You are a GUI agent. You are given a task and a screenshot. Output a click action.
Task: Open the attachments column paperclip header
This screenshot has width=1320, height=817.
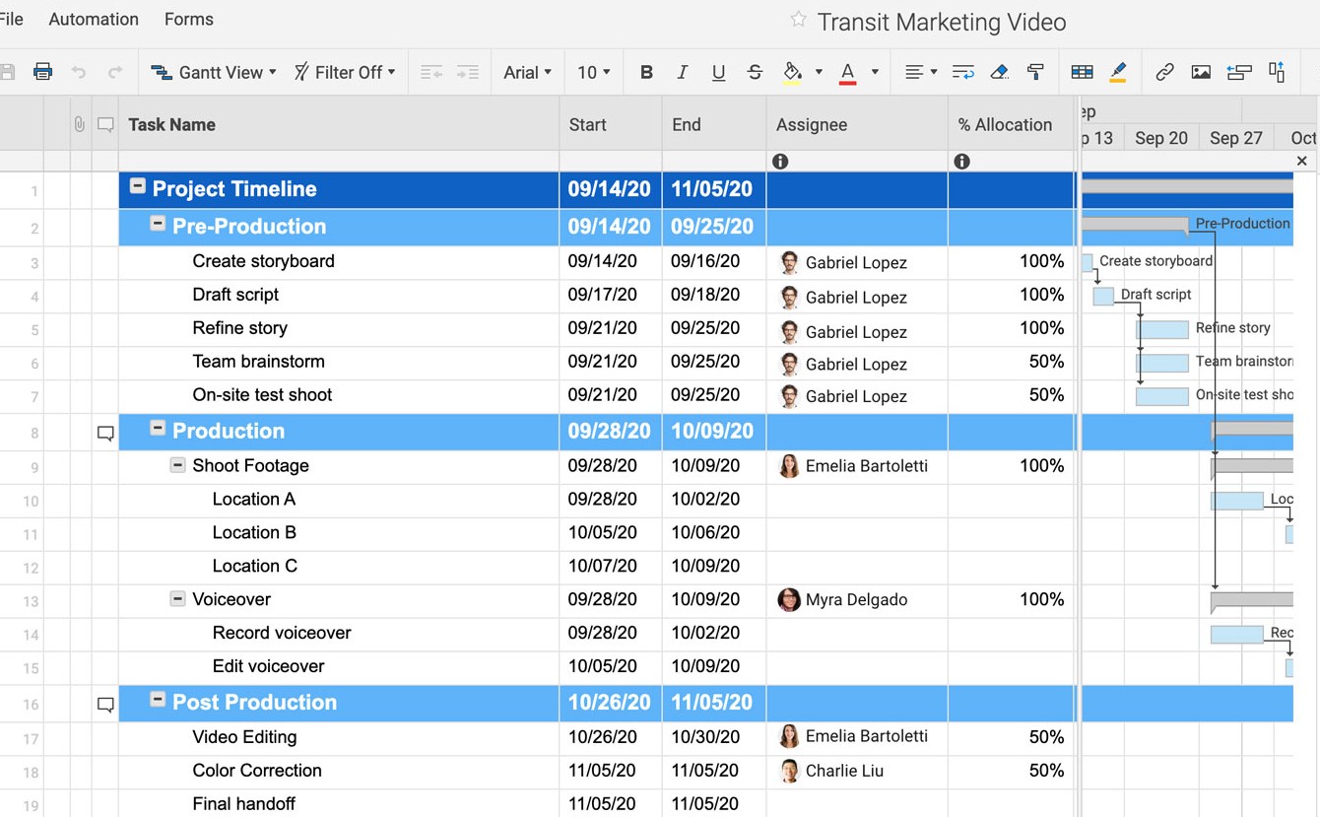click(80, 124)
